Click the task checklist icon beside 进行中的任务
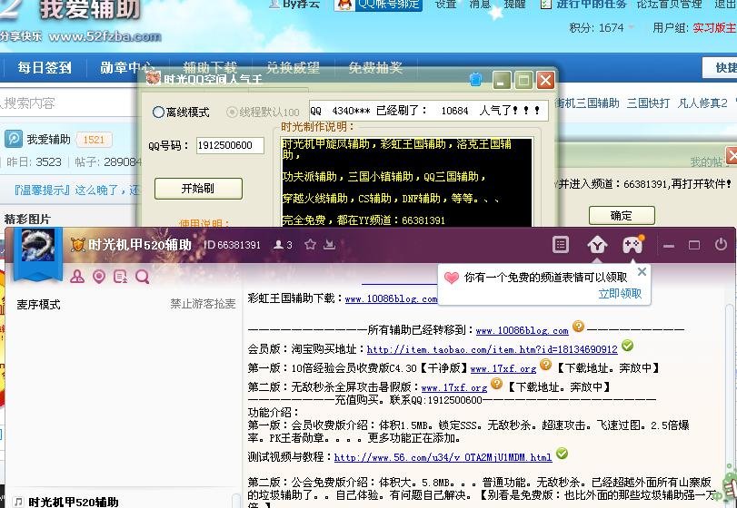This screenshot has height=508, width=737. point(545,5)
